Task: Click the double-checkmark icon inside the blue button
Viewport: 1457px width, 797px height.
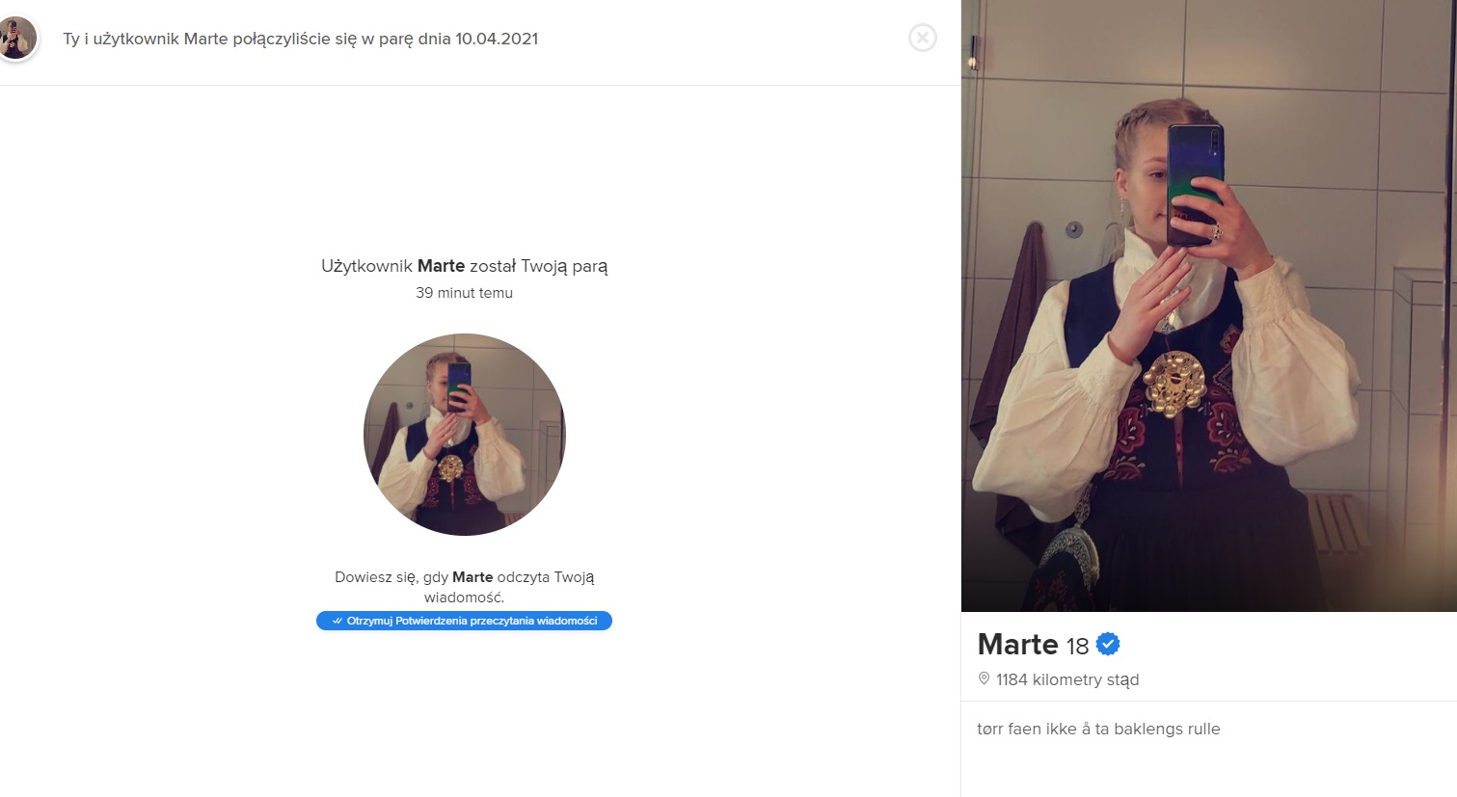Action: click(337, 621)
